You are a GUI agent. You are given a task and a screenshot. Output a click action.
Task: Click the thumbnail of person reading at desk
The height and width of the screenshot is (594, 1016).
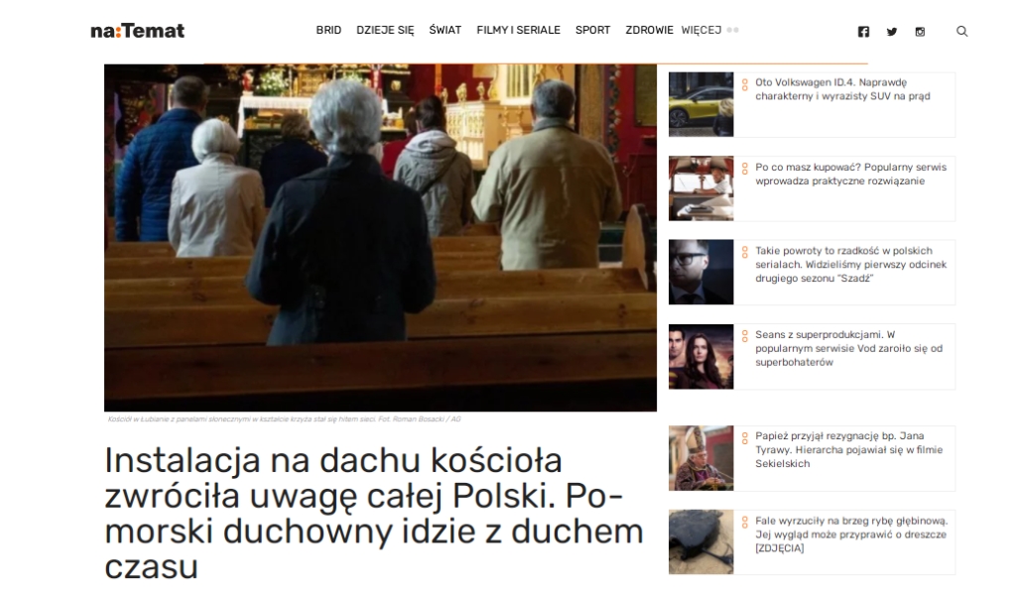point(701,188)
